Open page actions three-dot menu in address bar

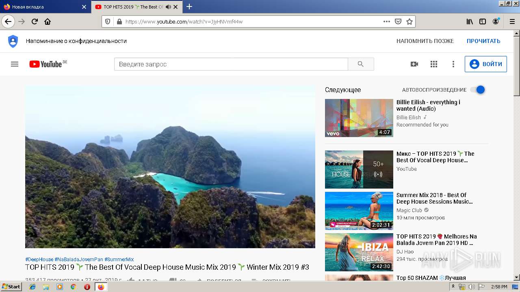pyautogui.click(x=386, y=21)
